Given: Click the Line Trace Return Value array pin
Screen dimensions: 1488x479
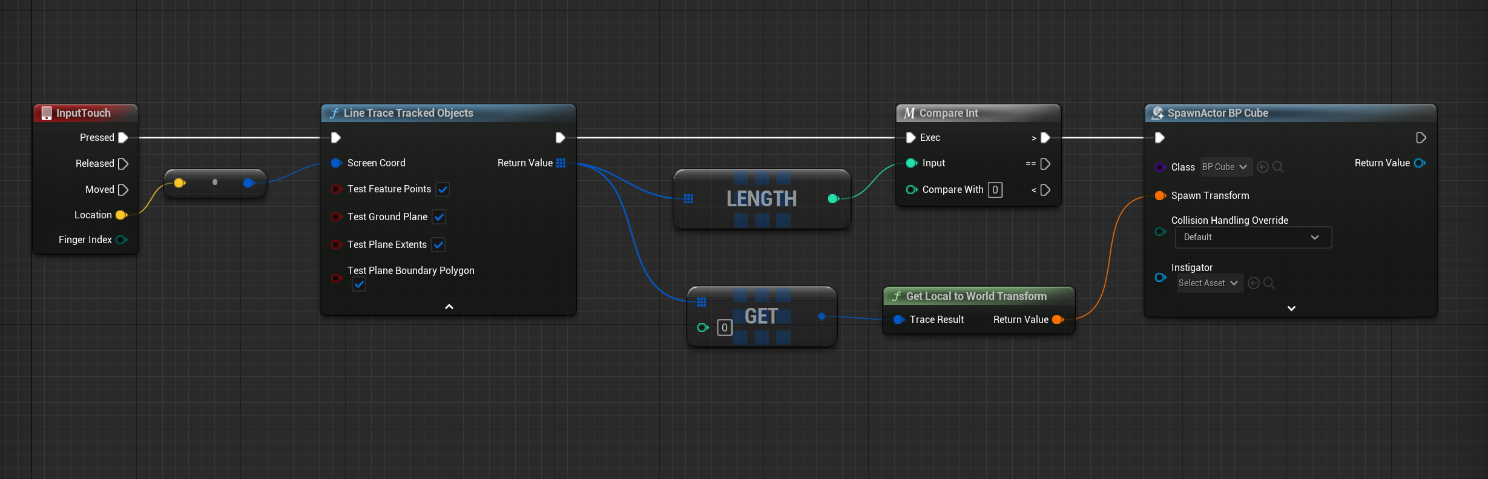Looking at the screenshot, I should pos(561,163).
